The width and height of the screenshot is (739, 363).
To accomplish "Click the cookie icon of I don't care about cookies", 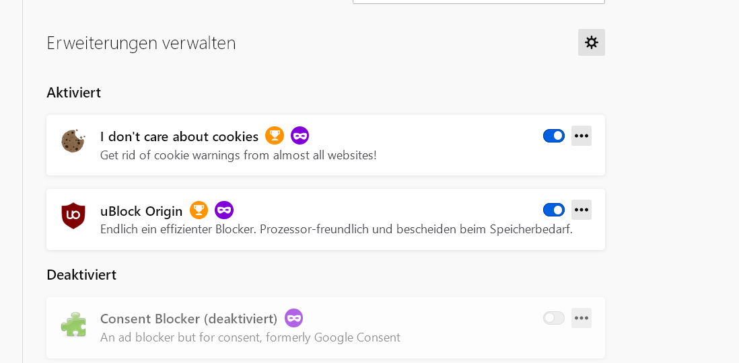I will pyautogui.click(x=73, y=141).
